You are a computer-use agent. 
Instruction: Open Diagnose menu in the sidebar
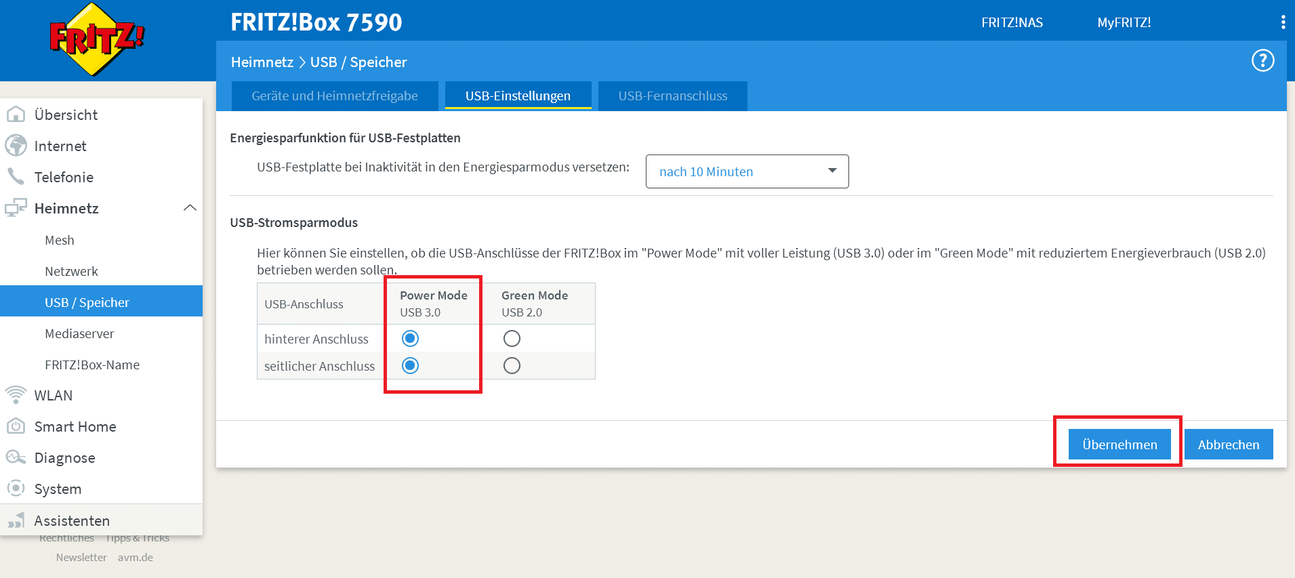(102, 457)
